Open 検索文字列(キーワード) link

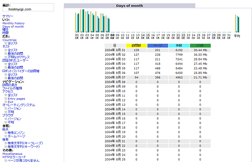[24, 147]
